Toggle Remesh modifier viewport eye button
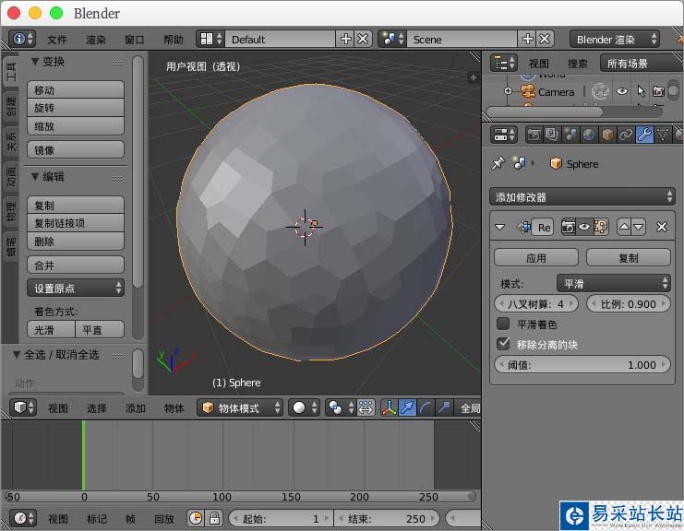 [584, 227]
